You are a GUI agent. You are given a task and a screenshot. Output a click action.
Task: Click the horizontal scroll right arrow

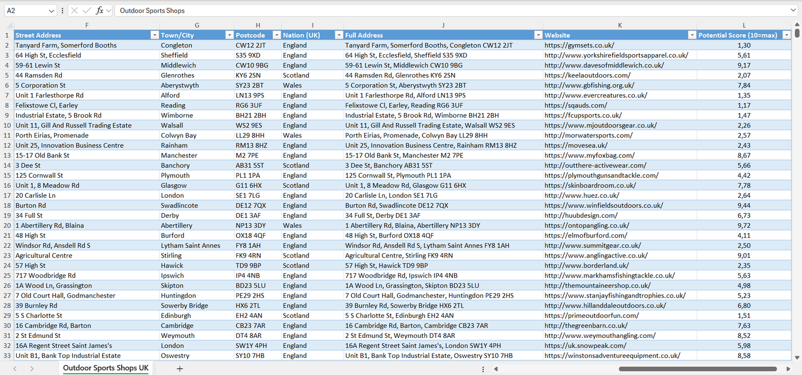pos(788,369)
